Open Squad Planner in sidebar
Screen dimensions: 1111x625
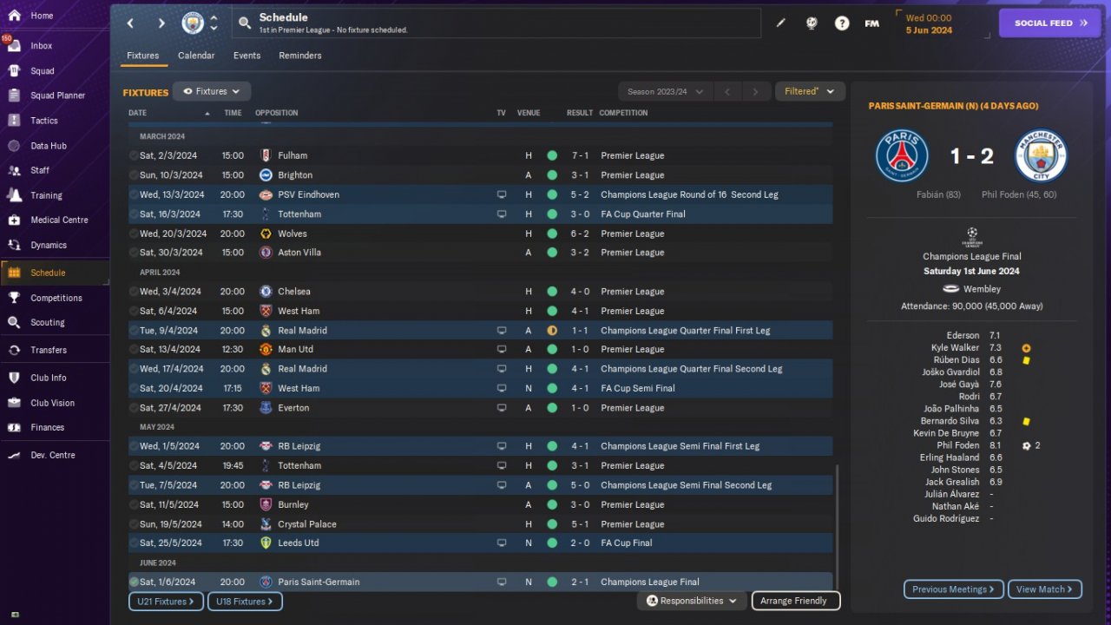[57, 95]
